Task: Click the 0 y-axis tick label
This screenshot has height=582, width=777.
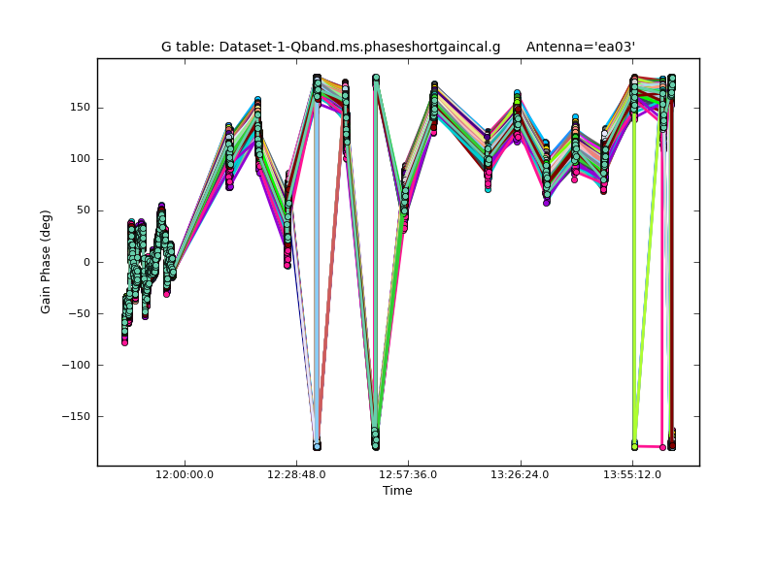Action: click(86, 262)
